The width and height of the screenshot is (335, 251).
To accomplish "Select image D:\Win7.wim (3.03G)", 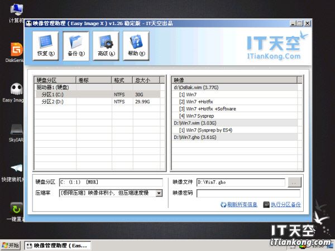I will click(234, 123).
